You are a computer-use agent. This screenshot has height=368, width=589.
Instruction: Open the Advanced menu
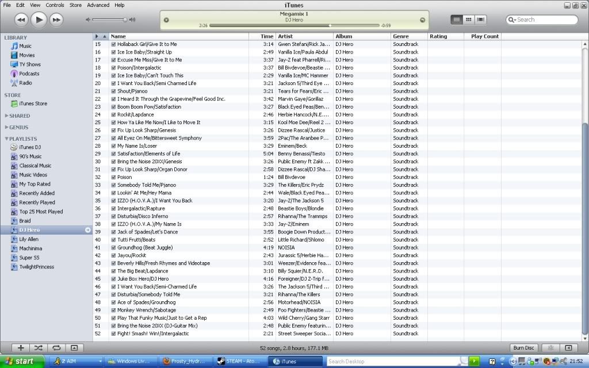click(x=98, y=5)
